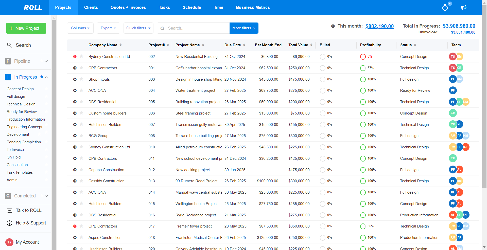Open the Columns dropdown
This screenshot has width=487, height=250.
point(80,28)
